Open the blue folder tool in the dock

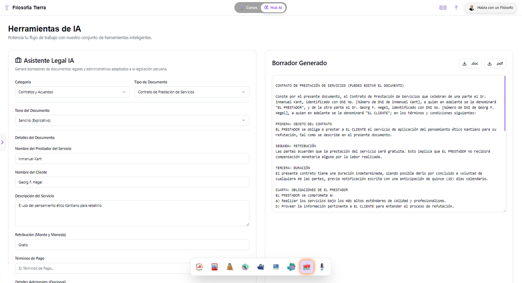coord(260,267)
